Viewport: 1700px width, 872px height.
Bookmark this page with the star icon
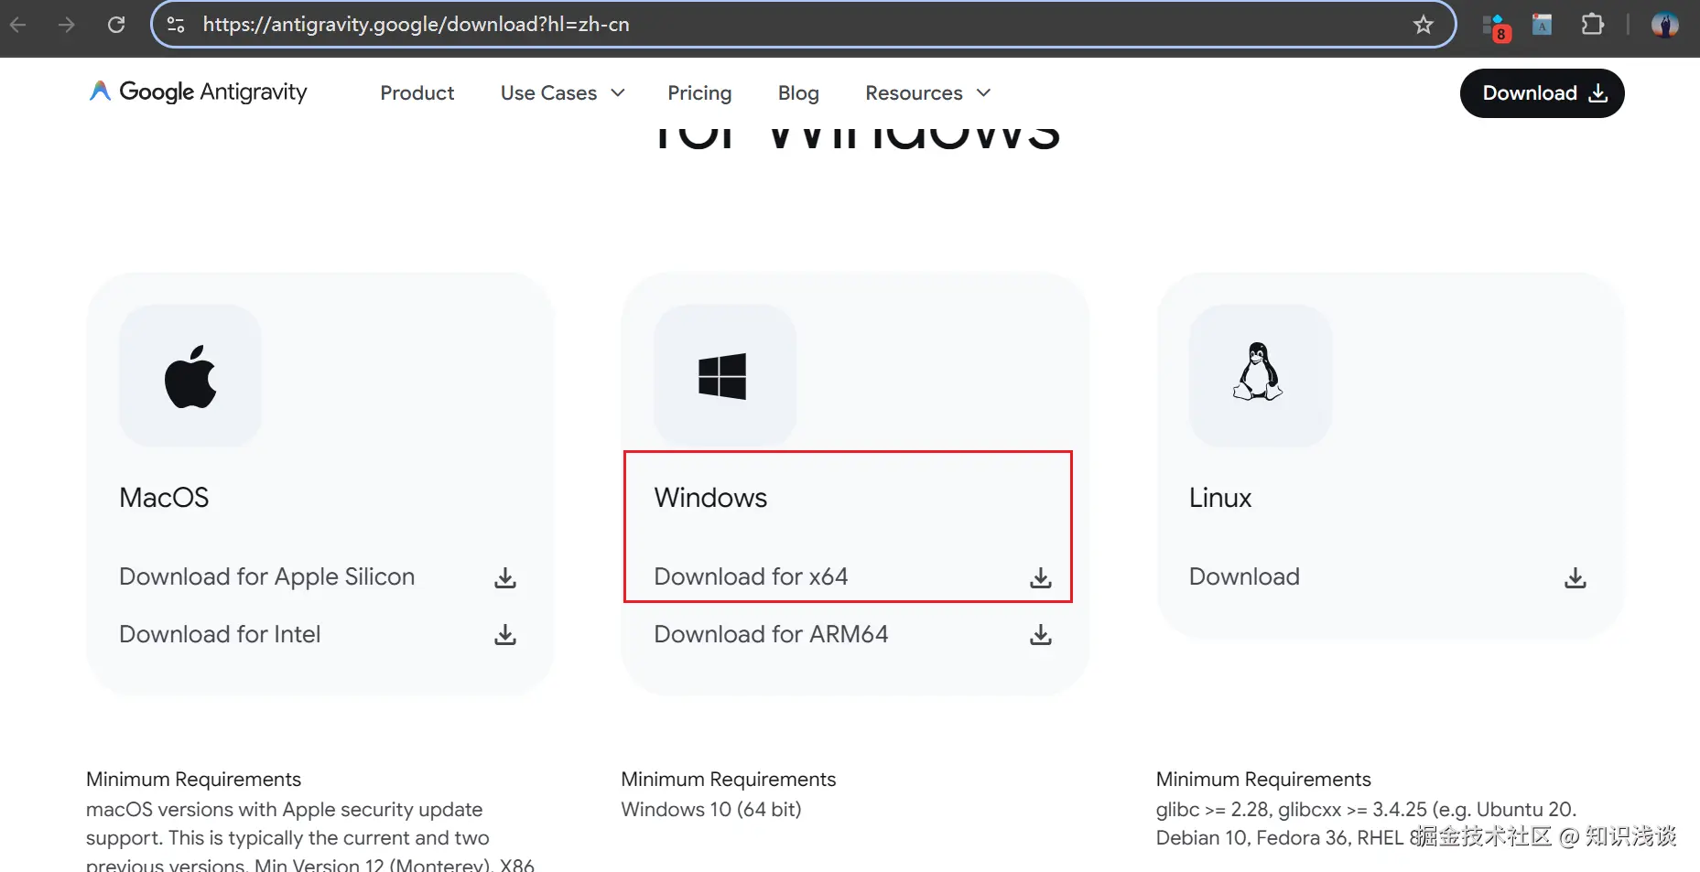(x=1423, y=25)
